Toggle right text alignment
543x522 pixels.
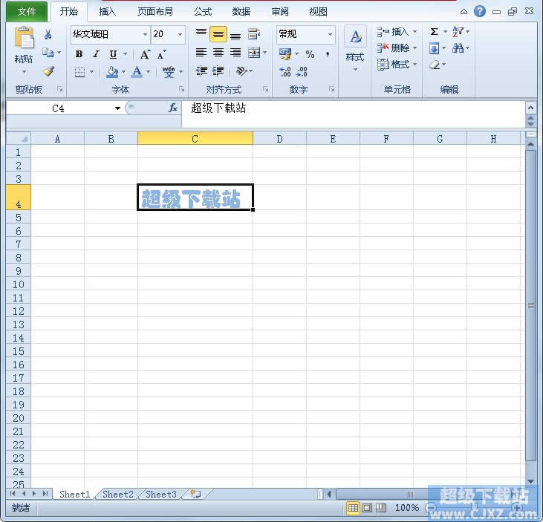235,53
